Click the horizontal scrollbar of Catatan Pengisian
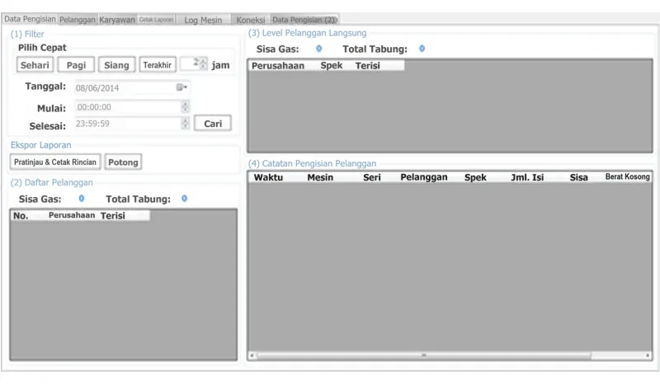660x385 pixels. (424, 355)
